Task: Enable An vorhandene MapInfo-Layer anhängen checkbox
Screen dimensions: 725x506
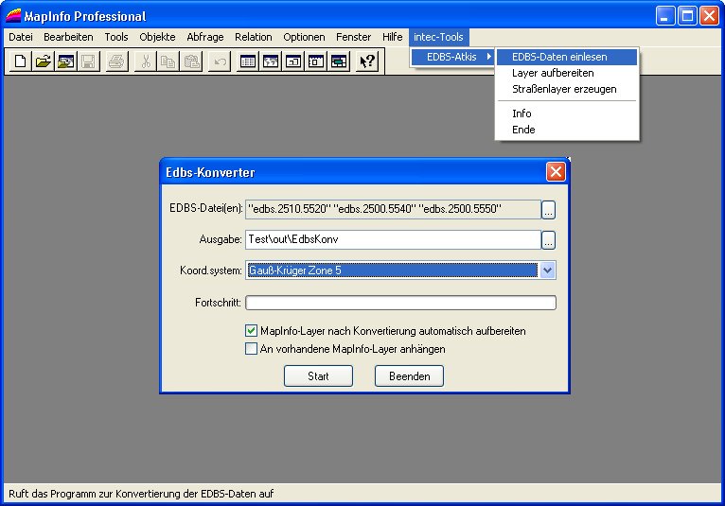Action: coord(251,349)
